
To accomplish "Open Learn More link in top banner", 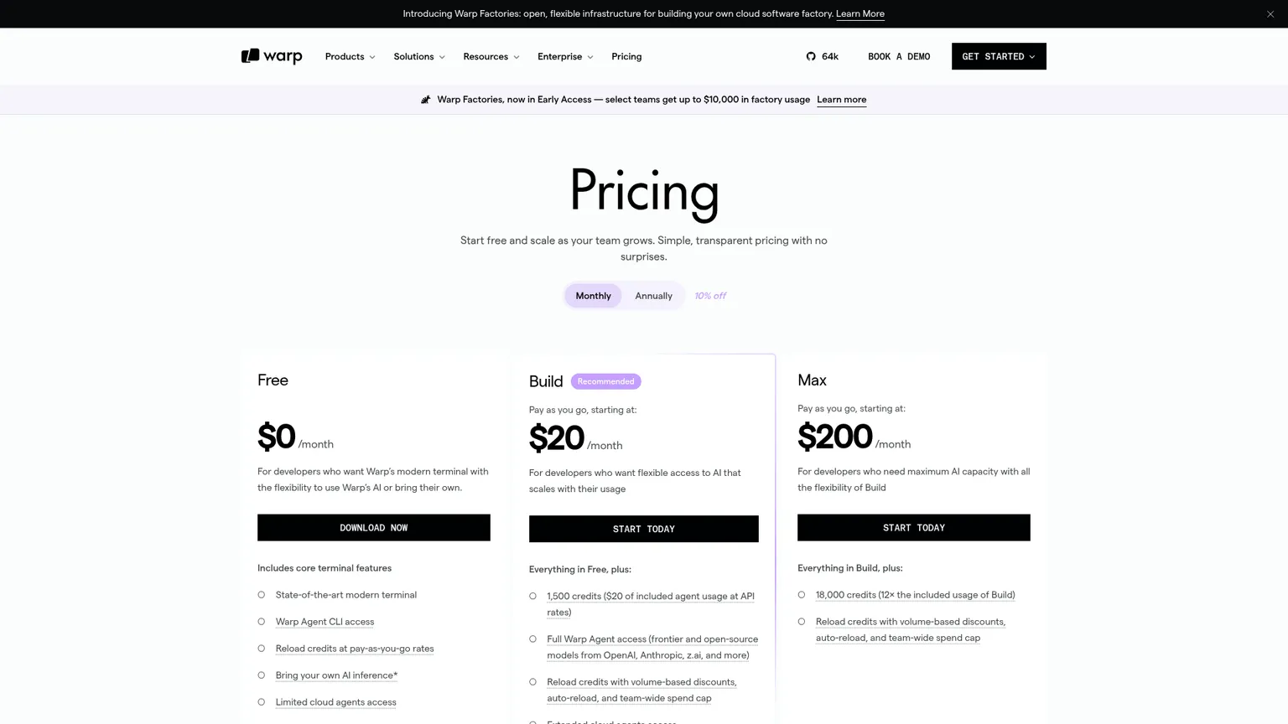I will (860, 14).
